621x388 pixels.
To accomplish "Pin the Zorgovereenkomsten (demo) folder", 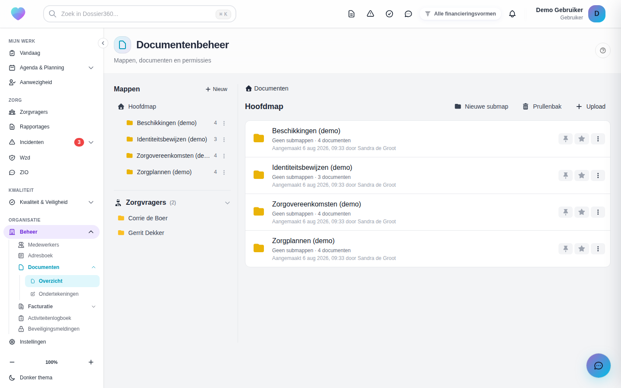I will click(565, 212).
